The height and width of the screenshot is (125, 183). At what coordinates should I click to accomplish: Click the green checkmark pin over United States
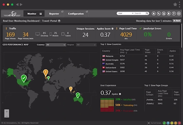tap(24, 78)
